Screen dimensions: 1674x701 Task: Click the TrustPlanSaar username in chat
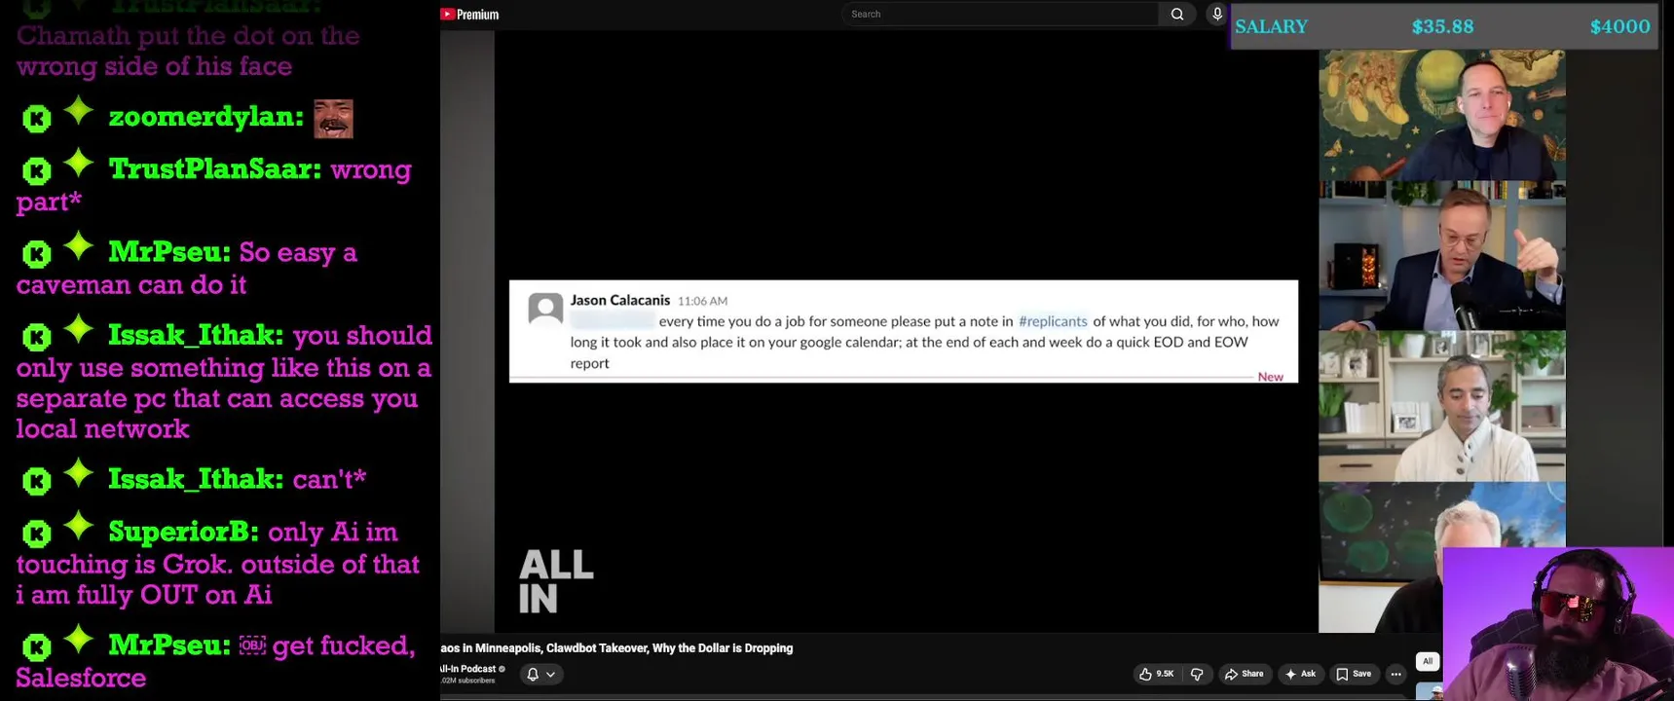point(214,169)
